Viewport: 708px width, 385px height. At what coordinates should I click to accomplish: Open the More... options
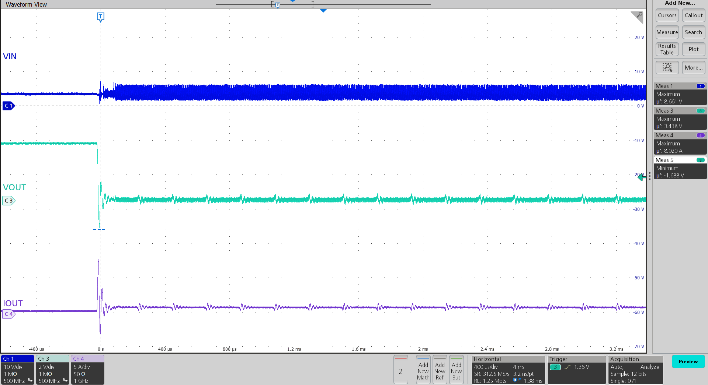coord(694,67)
